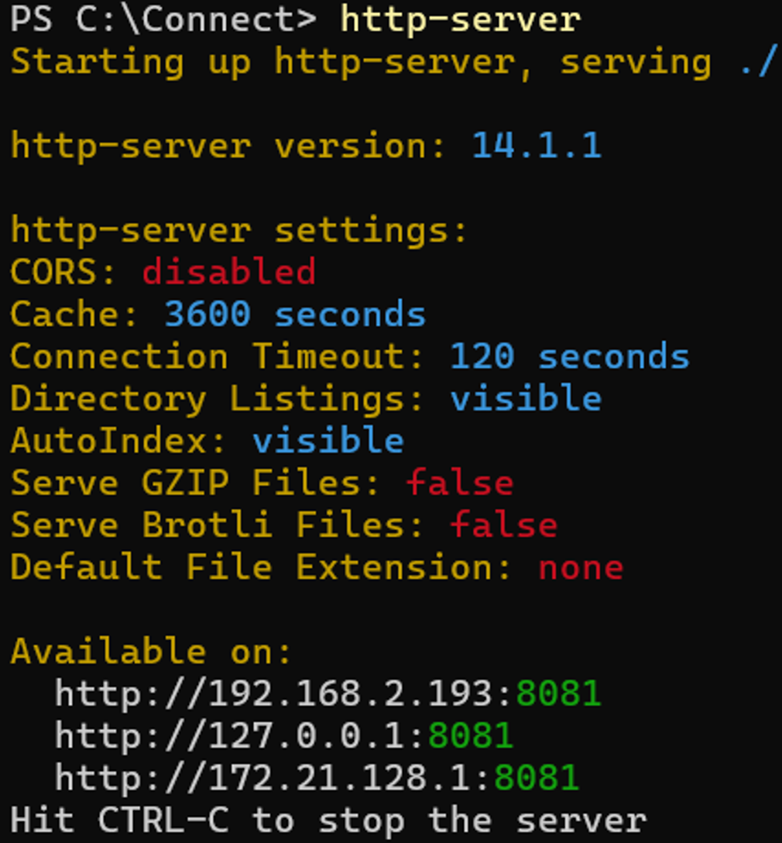Click the Serve GZIP Files false value

[460, 482]
